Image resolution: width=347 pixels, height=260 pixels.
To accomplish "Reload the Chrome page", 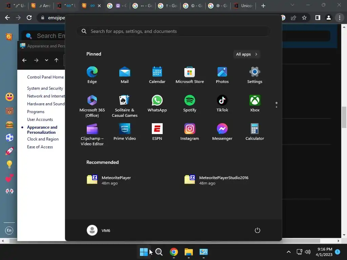I will (29, 18).
